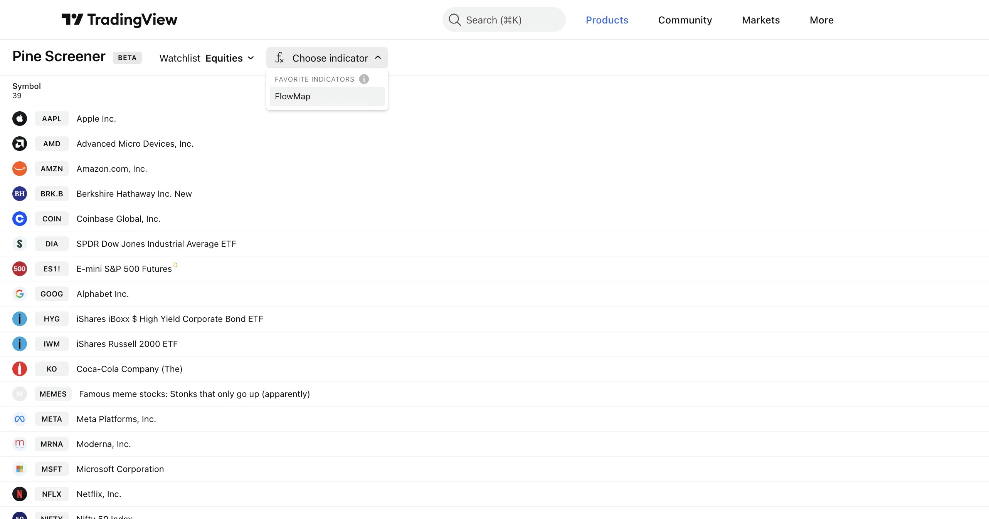Expand the More navigation menu
The width and height of the screenshot is (989, 519).
[x=821, y=20]
